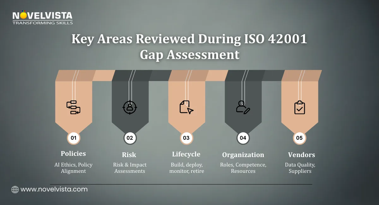Click the Vendors checklist clipboard icon

[299, 107]
